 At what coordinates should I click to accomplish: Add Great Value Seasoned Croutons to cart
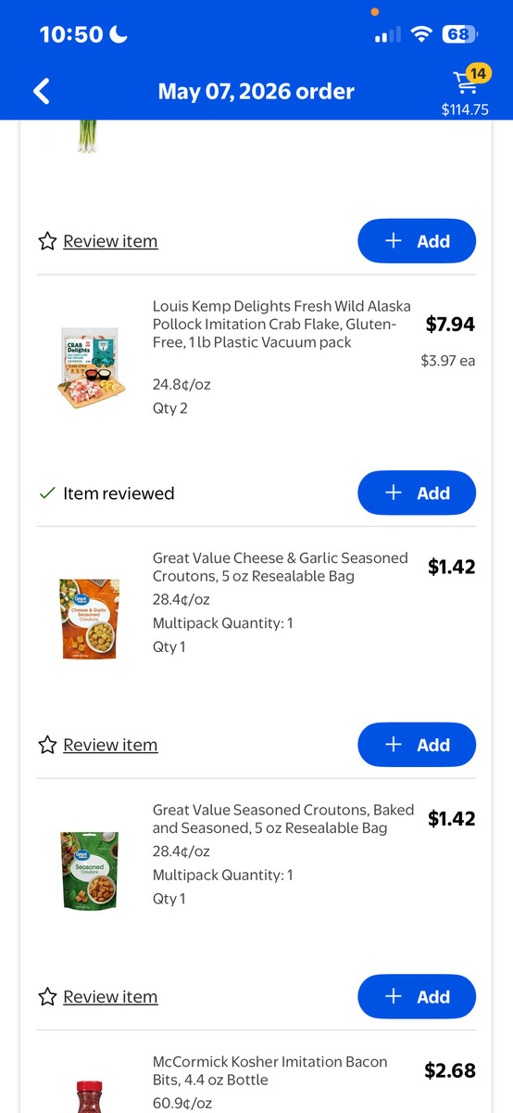(417, 997)
